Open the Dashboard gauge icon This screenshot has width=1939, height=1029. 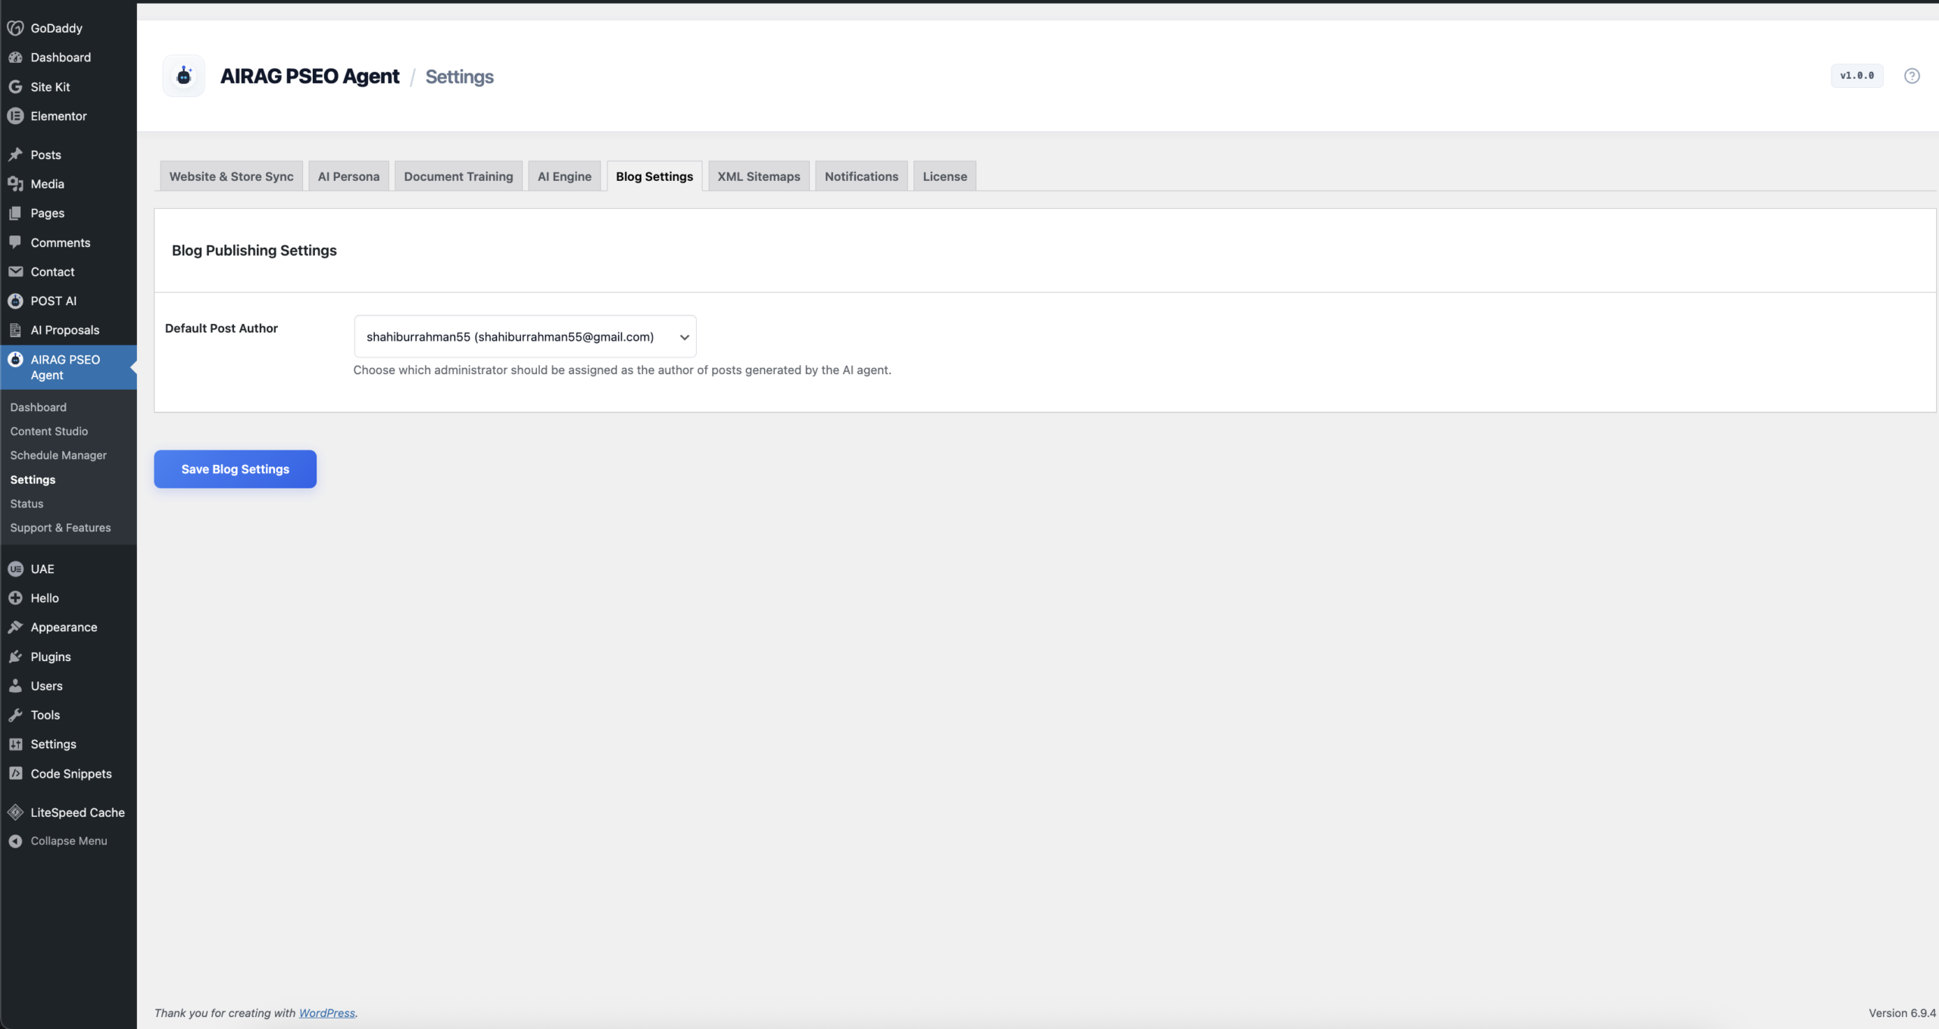15,58
